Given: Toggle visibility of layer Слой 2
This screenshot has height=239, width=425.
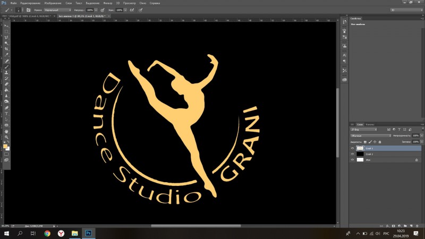Looking at the screenshot, I should pyautogui.click(x=352, y=154).
